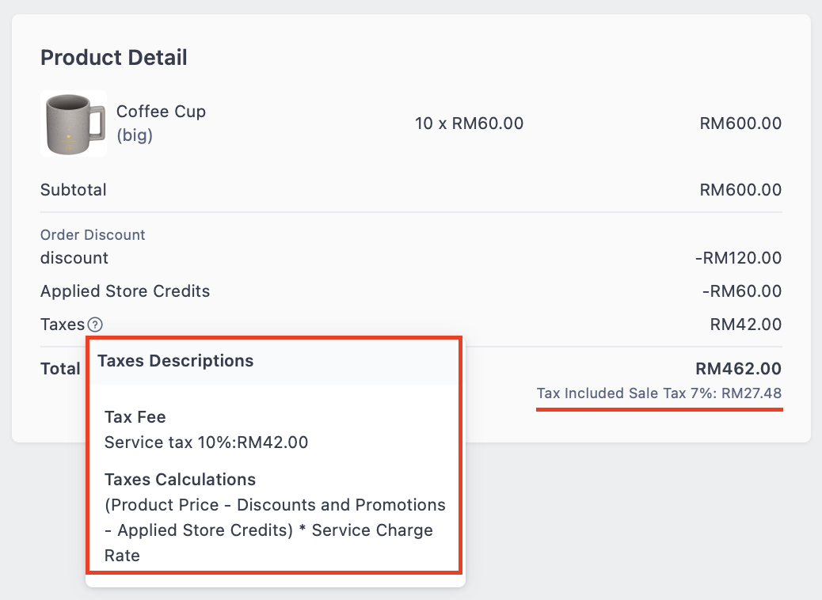Click the RM42.00 taxes amount
This screenshot has height=600, width=822.
[745, 325]
